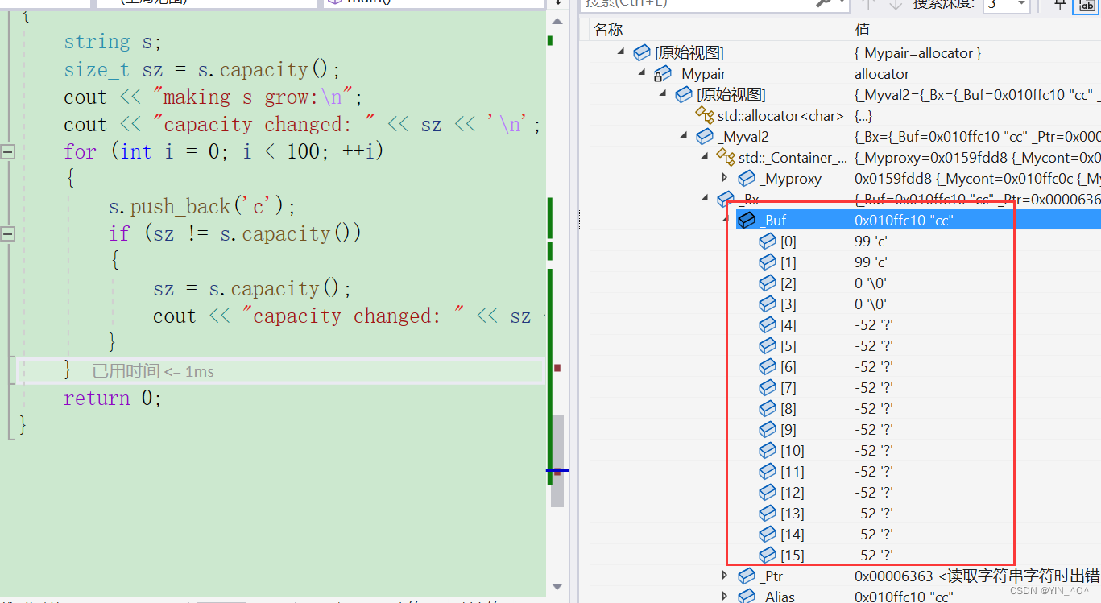Collapse the std::_Container_ node

tap(705, 157)
